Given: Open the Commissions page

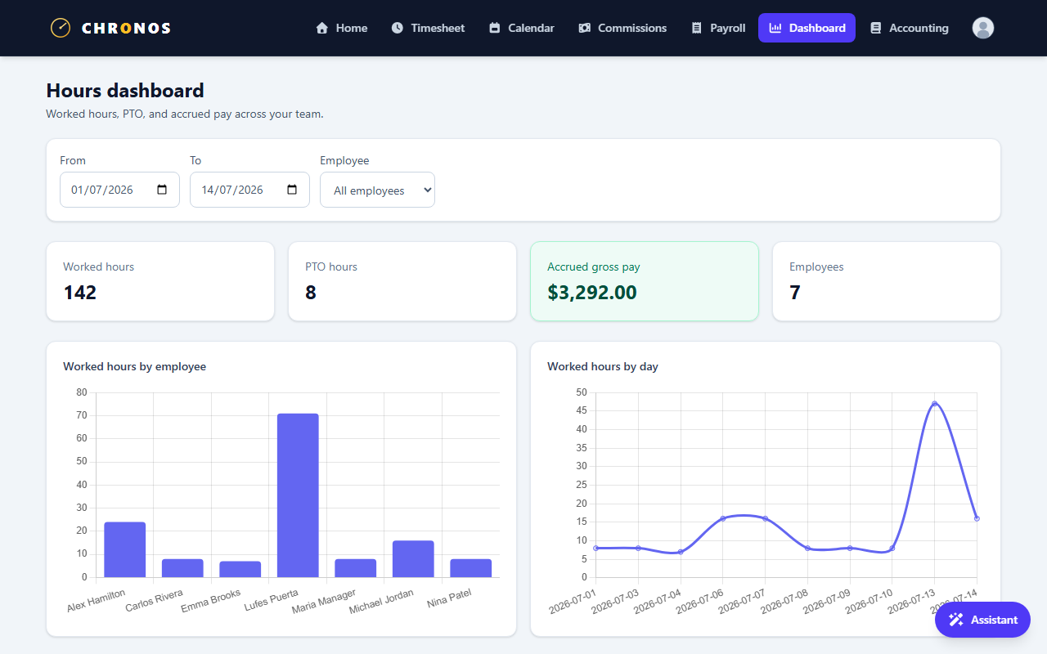Looking at the screenshot, I should (x=622, y=28).
